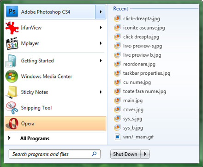The width and height of the screenshot is (203, 167).
Task: Click file icon beside iconite ascunse.jpg
Action: (x=117, y=28)
